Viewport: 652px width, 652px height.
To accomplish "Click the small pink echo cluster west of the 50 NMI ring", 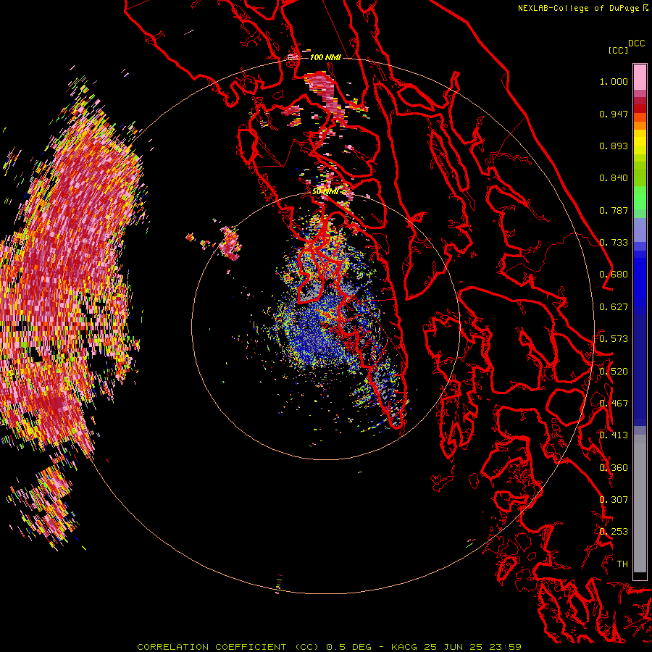I will [230, 242].
